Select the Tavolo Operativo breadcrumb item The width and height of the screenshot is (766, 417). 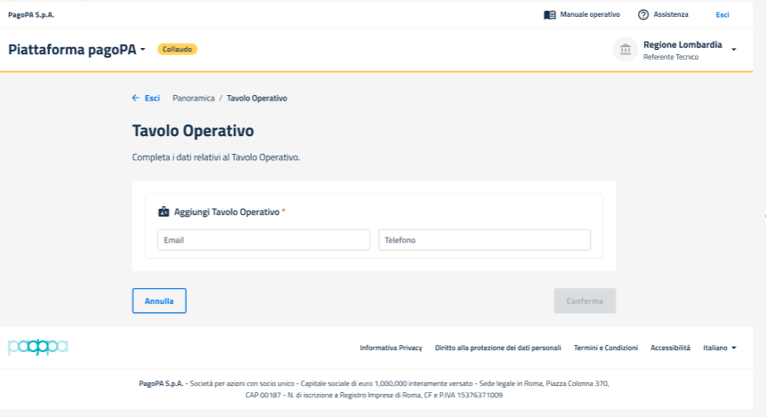tap(256, 98)
